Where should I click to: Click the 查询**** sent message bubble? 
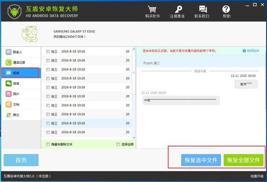point(246,84)
